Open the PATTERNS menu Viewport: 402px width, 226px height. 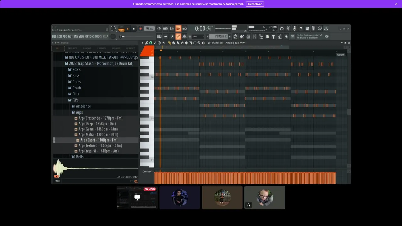pyautogui.click(x=73, y=36)
